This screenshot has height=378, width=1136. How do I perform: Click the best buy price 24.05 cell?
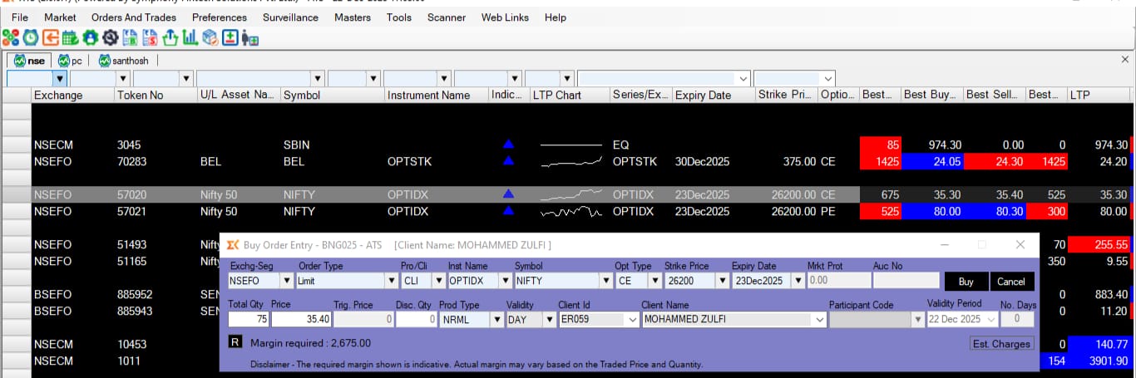coord(933,161)
